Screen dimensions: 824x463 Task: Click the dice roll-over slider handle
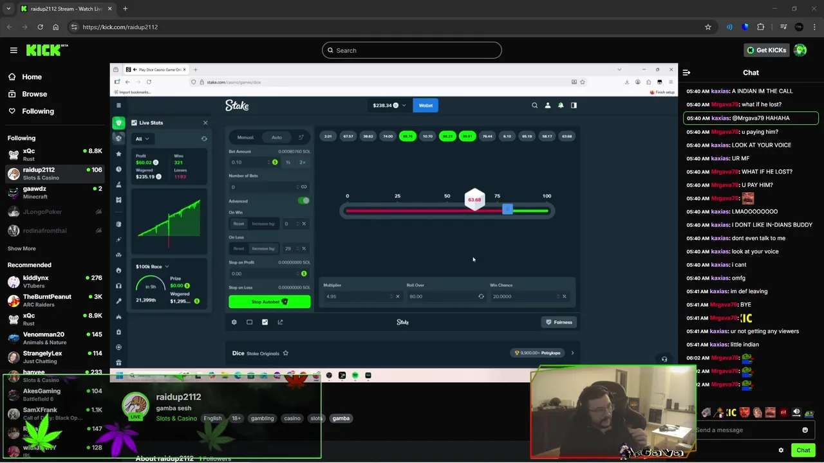pyautogui.click(x=507, y=210)
